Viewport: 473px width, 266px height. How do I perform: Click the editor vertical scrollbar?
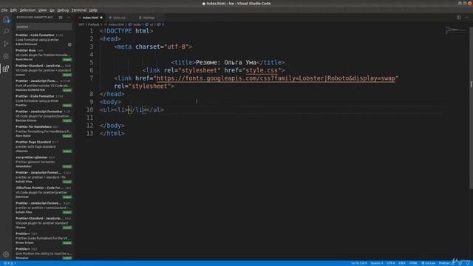point(471,108)
